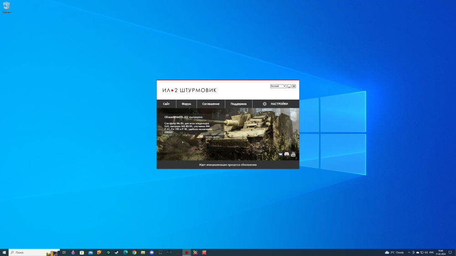Open OneDrive cloud tray icon

[x=418, y=252]
